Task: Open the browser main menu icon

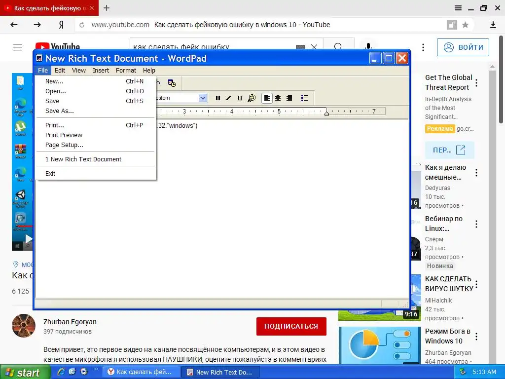Action: pyautogui.click(x=458, y=8)
